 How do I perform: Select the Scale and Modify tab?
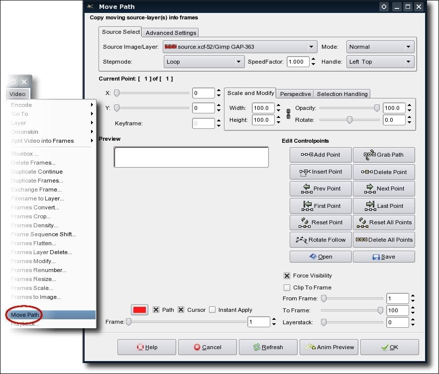point(250,93)
